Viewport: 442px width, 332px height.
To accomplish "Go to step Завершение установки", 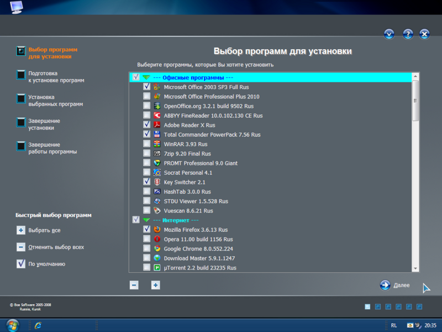I will pos(38,124).
